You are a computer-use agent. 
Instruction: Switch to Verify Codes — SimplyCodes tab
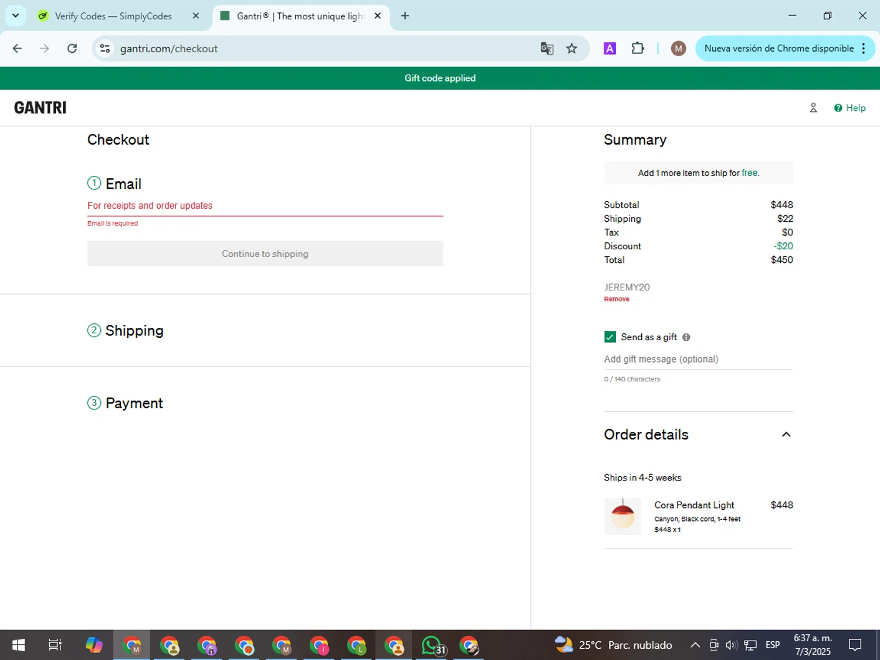coord(113,16)
